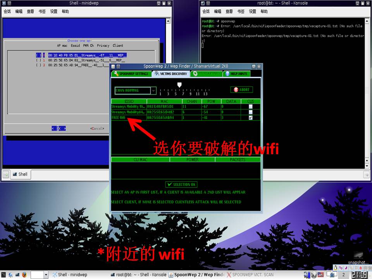Image resolution: width=372 pixels, height=279 pixels.
Task: Open 会话 menu in Konsole window
Action: click(206, 11)
